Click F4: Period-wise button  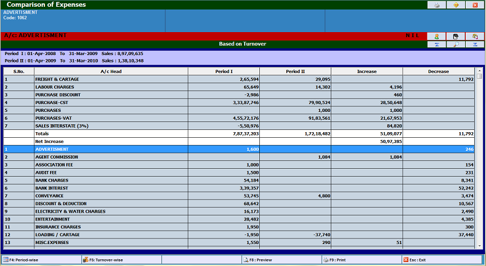pos(42,260)
